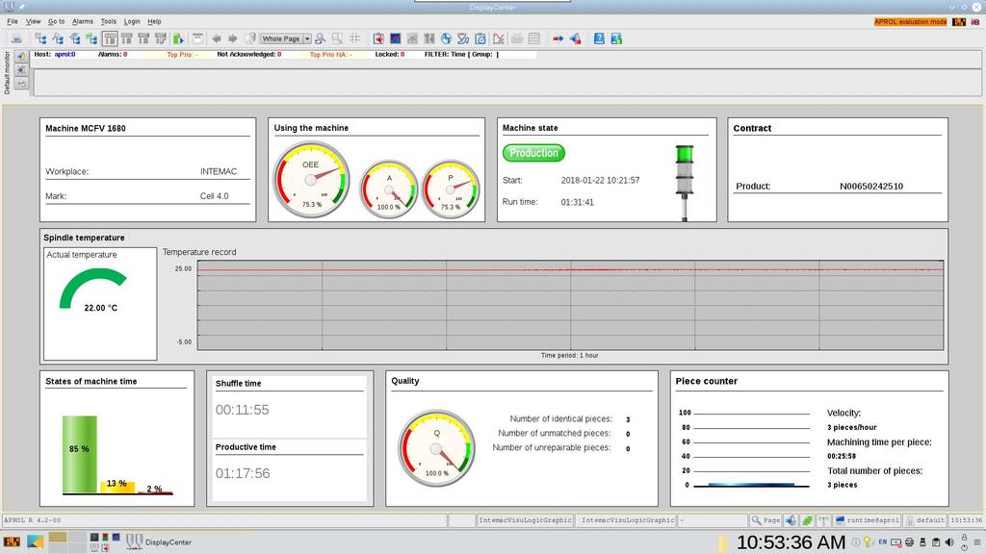Click the green document with play arrow icon

tap(178, 38)
